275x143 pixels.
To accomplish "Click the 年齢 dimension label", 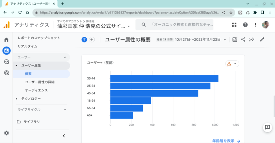I will click(109, 63).
